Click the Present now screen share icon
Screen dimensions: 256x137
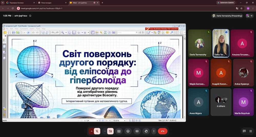119,131
